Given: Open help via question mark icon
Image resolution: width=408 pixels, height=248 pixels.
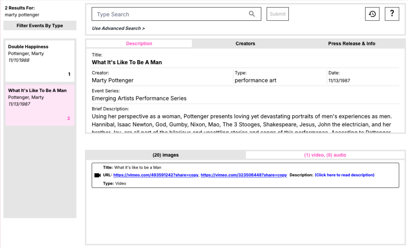Looking at the screenshot, I should (392, 14).
